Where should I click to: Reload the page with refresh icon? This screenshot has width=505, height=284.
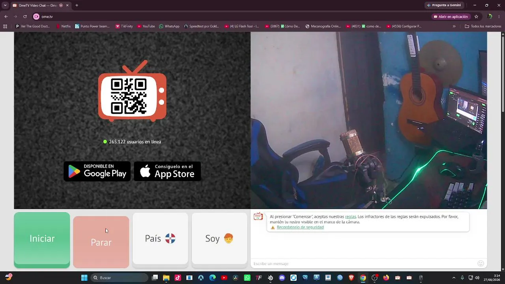25,17
